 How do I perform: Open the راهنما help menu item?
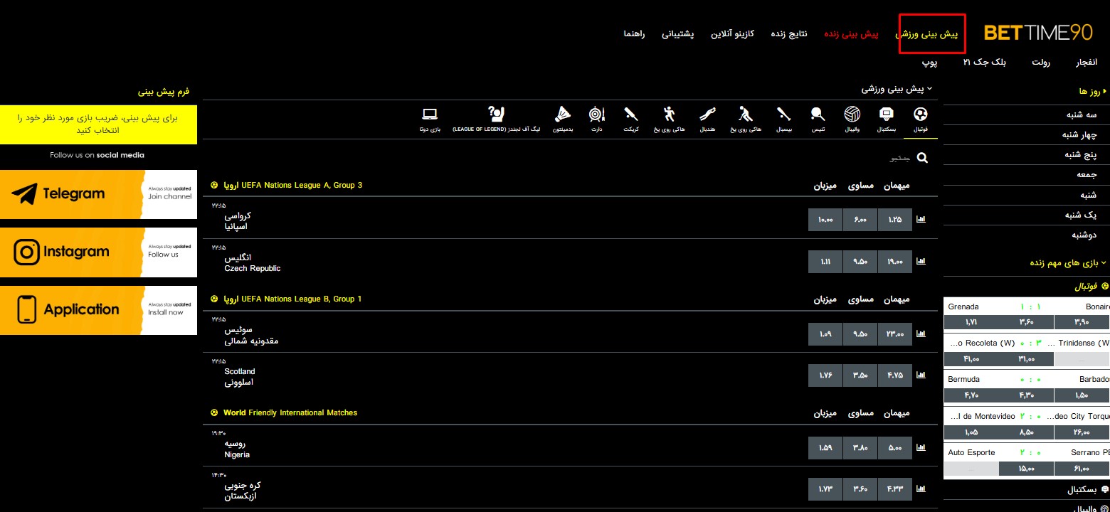(634, 33)
